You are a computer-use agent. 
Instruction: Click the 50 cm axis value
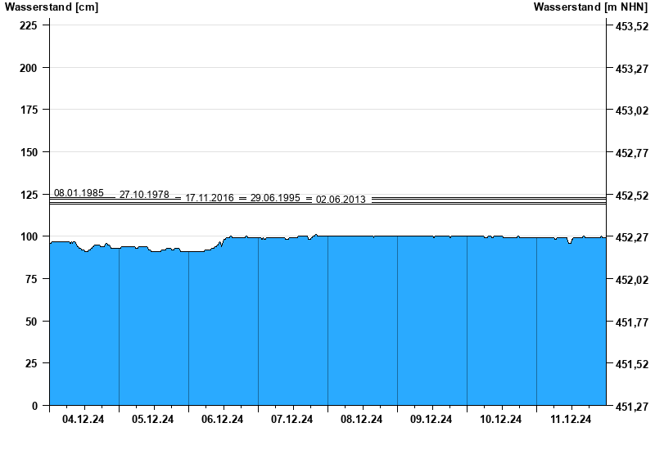(x=31, y=322)
